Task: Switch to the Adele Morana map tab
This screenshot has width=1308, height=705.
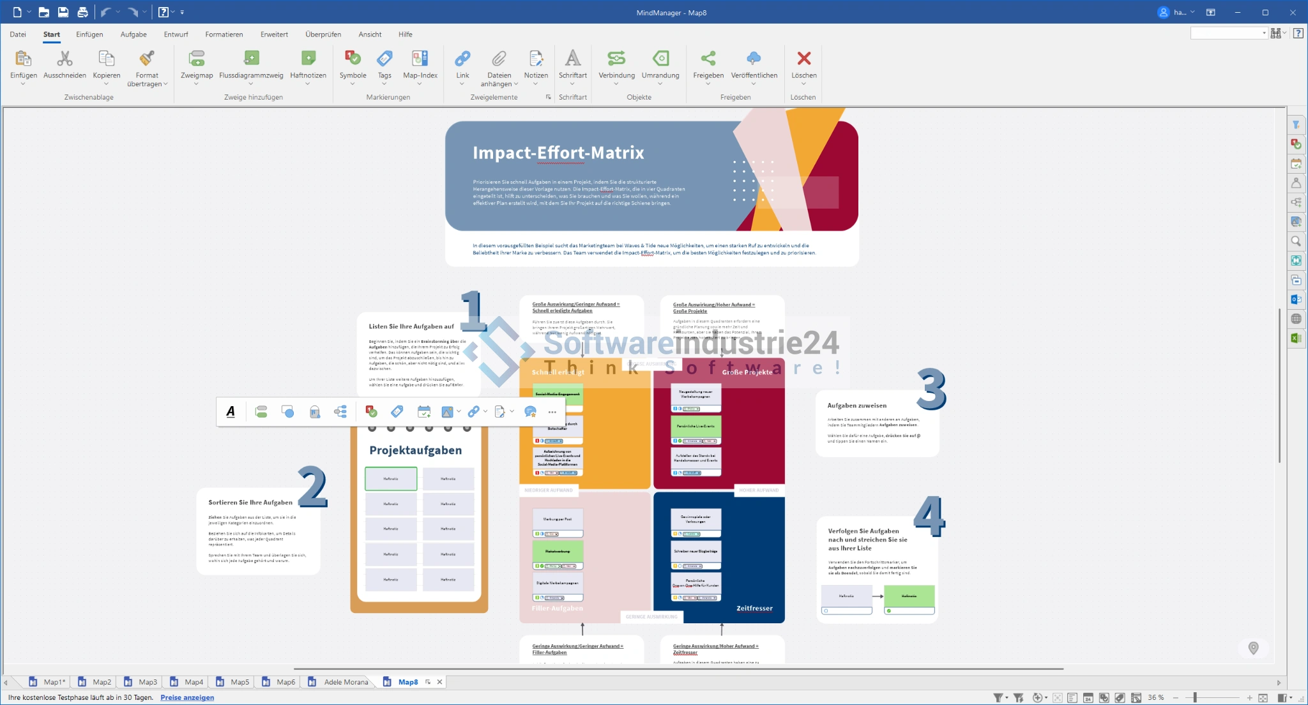Action: point(346,682)
